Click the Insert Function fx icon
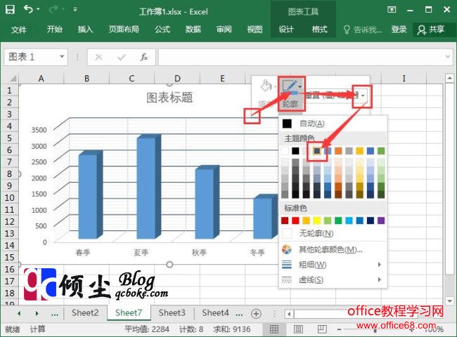 (144, 57)
